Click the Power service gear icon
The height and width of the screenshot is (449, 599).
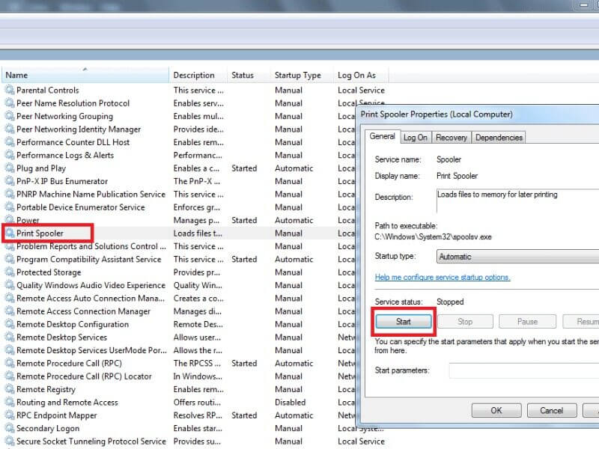pyautogui.click(x=10, y=221)
